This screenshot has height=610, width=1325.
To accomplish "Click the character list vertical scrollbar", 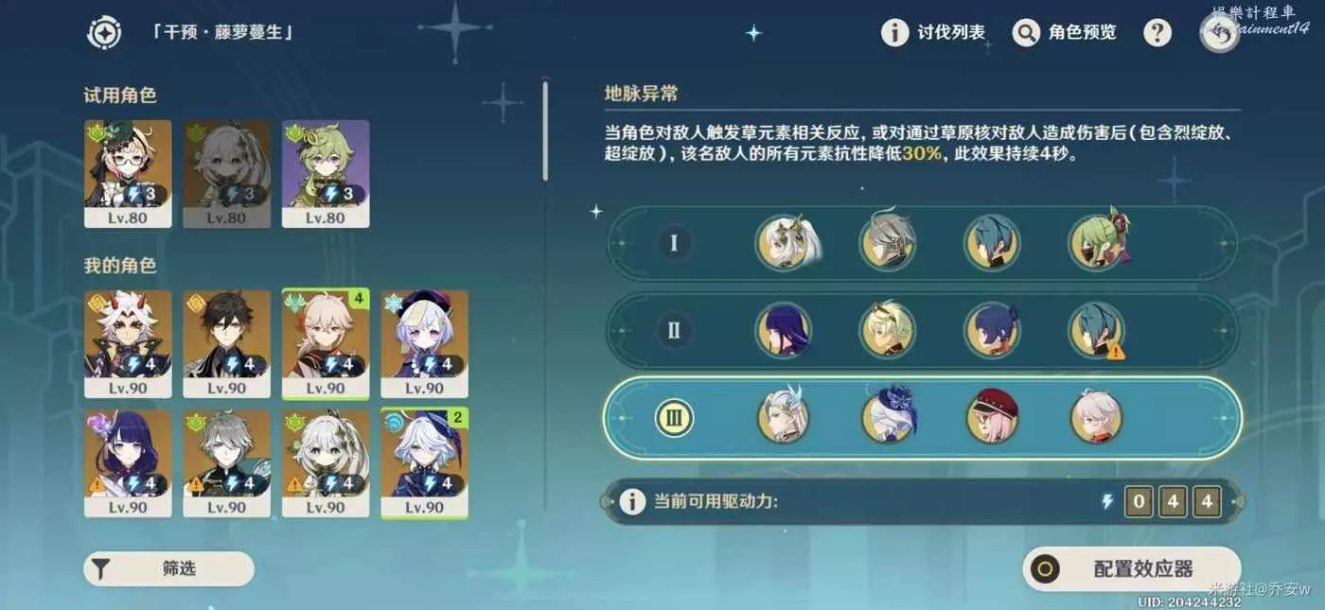I will point(545,131).
